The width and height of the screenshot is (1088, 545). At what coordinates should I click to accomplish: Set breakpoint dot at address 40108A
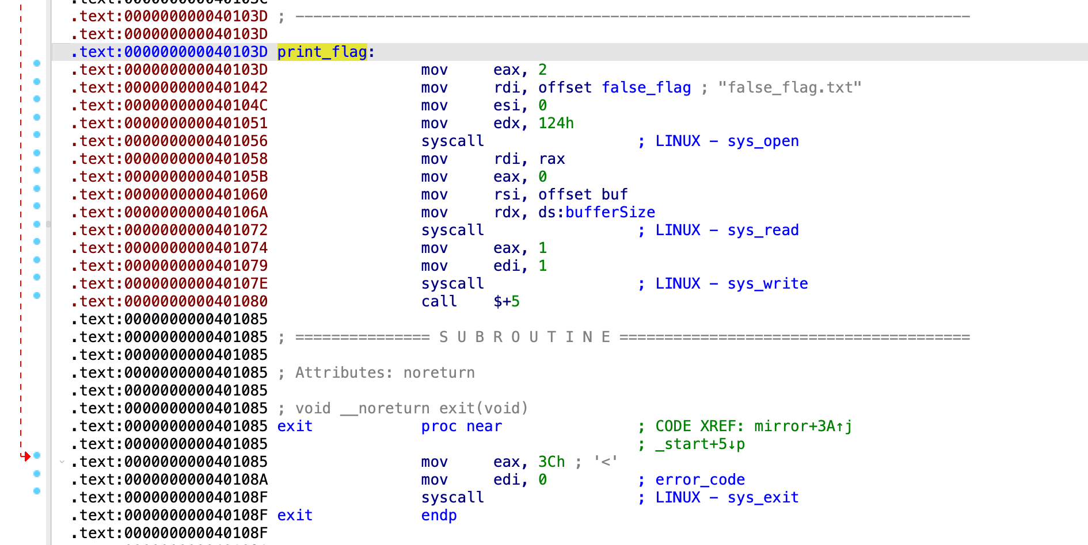(x=37, y=473)
